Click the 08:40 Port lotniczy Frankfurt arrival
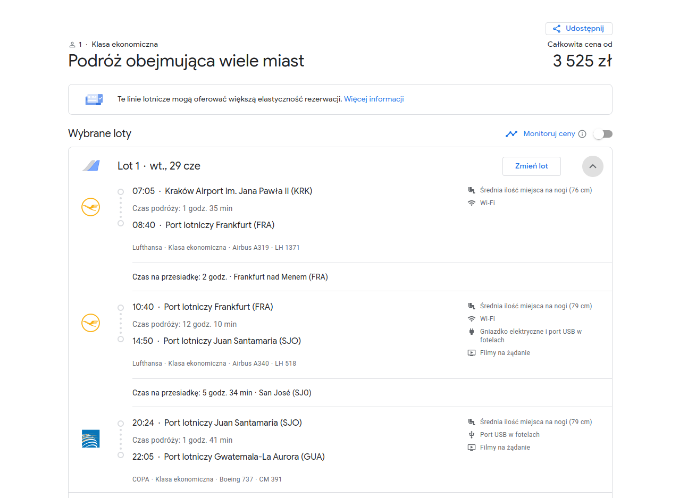The height and width of the screenshot is (498, 696). click(x=203, y=225)
